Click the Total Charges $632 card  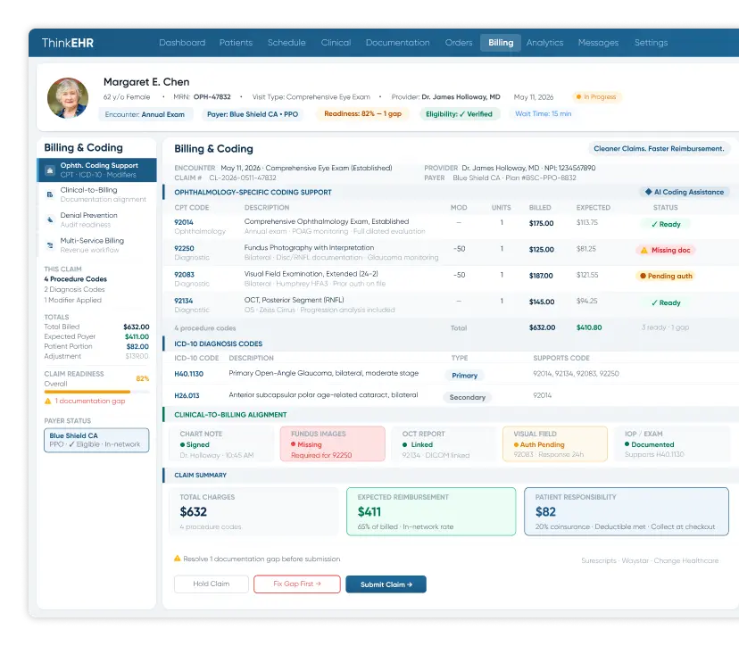tap(254, 511)
